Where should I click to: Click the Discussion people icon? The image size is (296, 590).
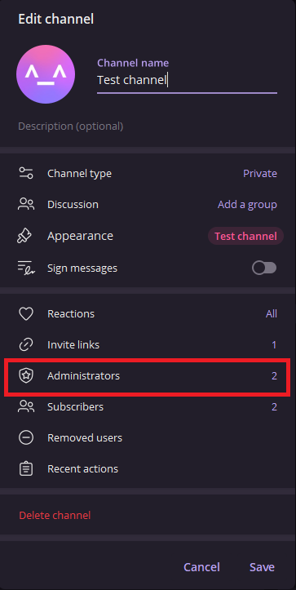[x=26, y=205]
